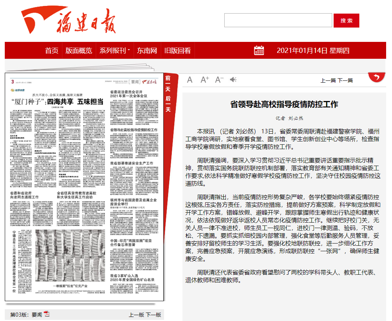Open the 宁德去年工业用电量 vertical headline article
This screenshot has height=321, width=392.
[x=14, y=262]
